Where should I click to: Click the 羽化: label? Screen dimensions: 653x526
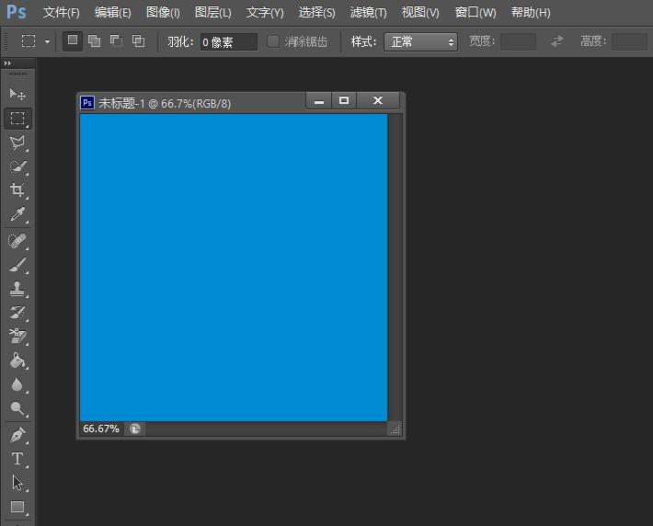(x=180, y=41)
